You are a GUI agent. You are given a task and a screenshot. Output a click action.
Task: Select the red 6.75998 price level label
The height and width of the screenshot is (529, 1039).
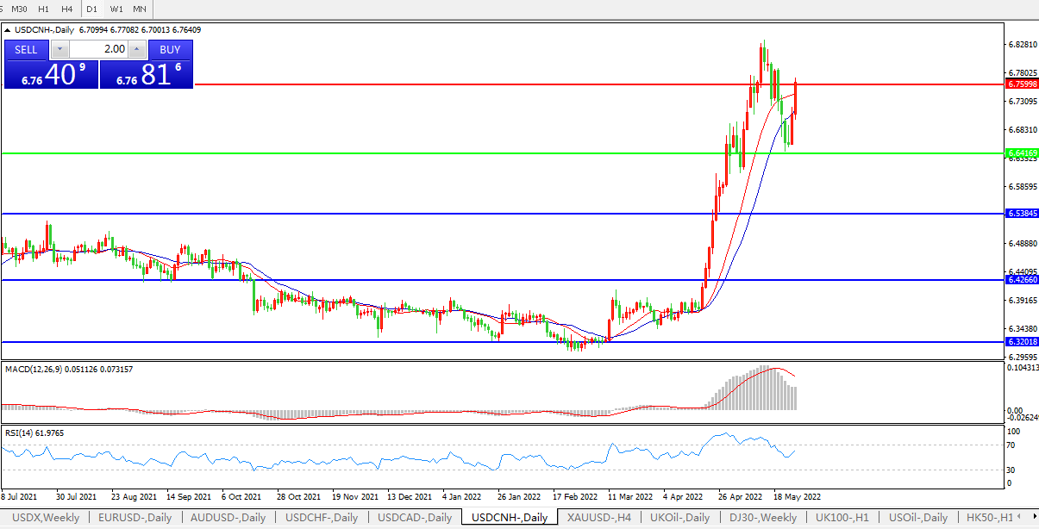[1022, 84]
